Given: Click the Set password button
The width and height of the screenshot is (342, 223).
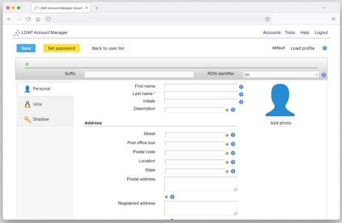Looking at the screenshot, I should point(61,48).
